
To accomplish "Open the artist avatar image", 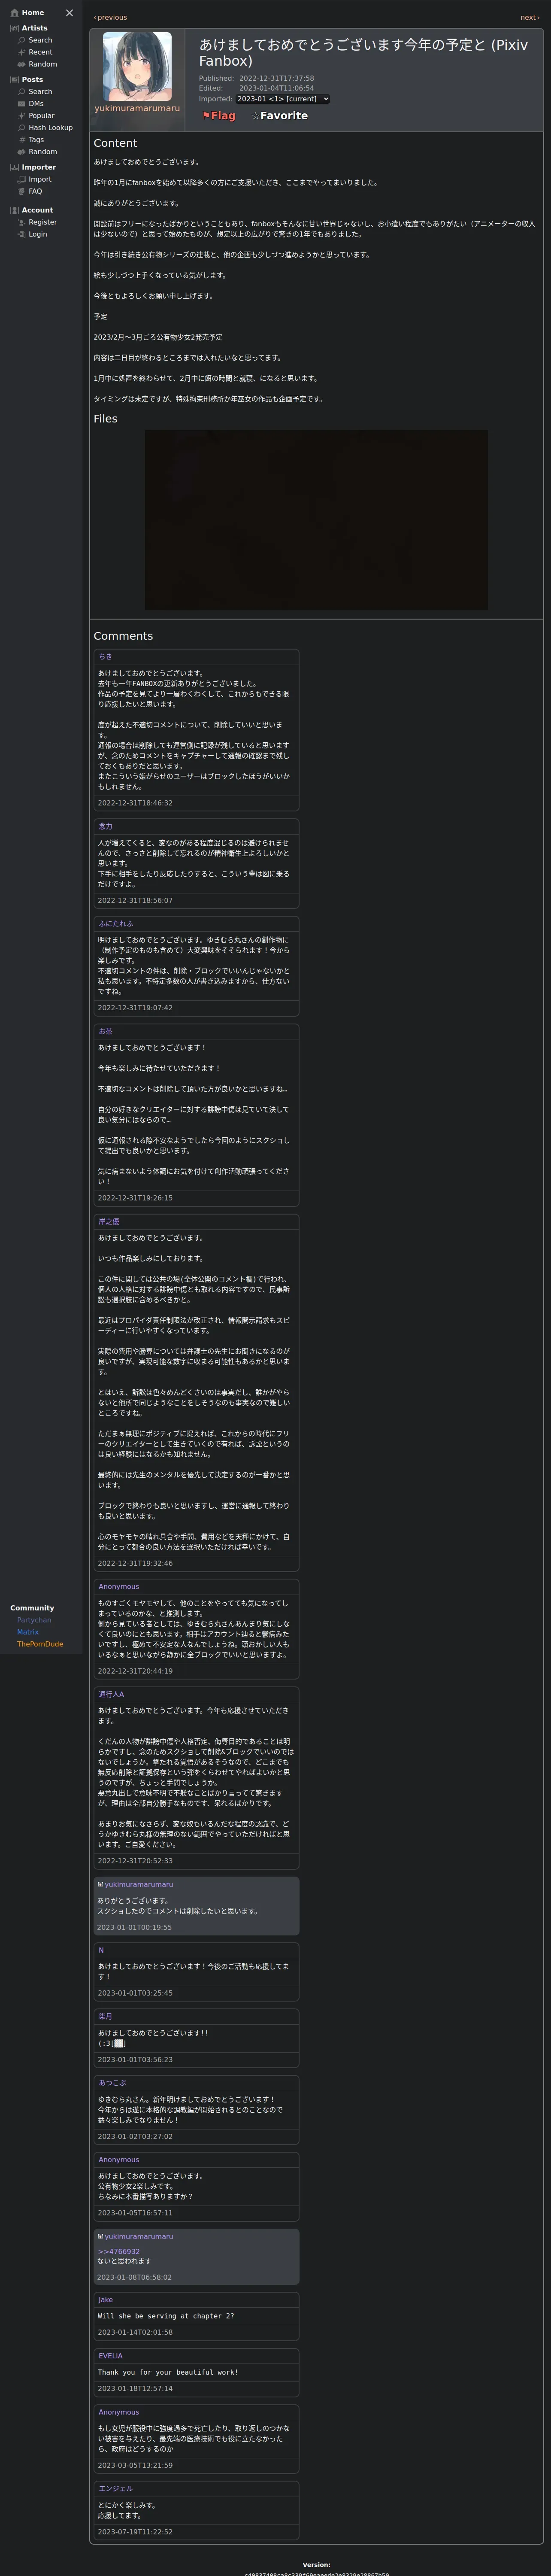I will click(137, 66).
